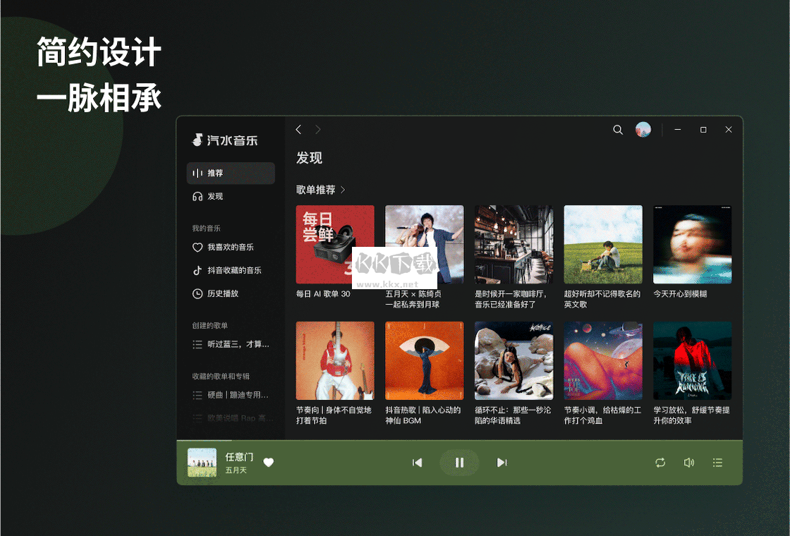Open 抖音收藏的音乐 via the TikTok note icon
This screenshot has height=536, width=790.
(x=198, y=270)
